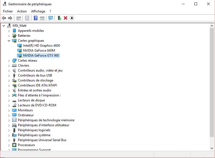Toggle the console tree pane icon
Viewport: 215px width, 158px height.
(x=19, y=18)
